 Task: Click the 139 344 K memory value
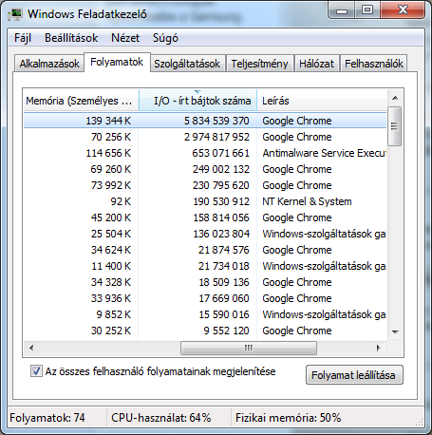point(108,121)
